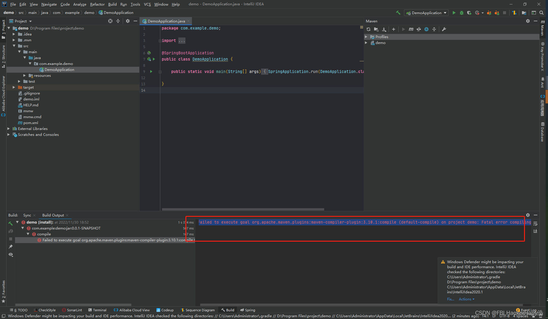Image resolution: width=548 pixels, height=319 pixels.
Task: Start debugging with the bug icon
Action: pyautogui.click(x=461, y=13)
